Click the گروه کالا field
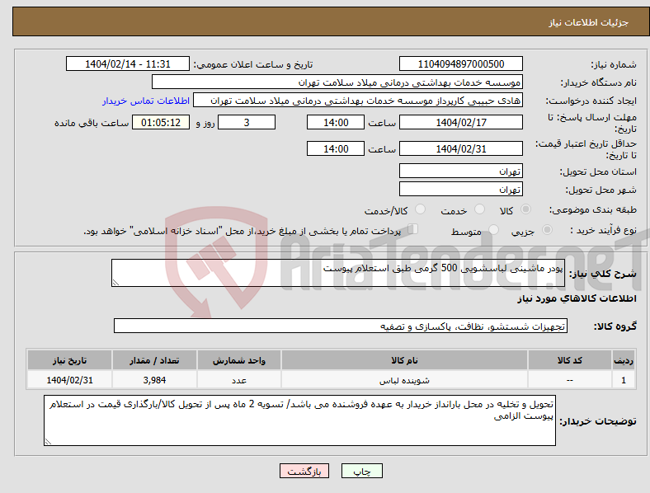This screenshot has width=650, height=493. click(341, 326)
